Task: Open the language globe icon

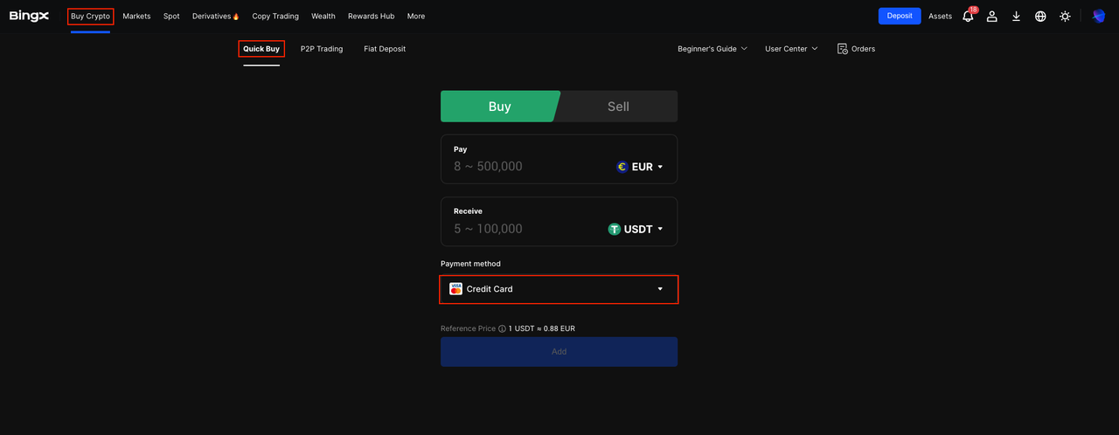Action: pos(1040,16)
